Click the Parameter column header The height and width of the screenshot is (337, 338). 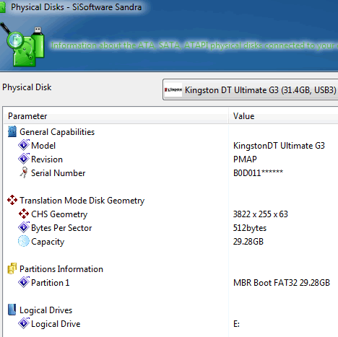click(116, 116)
